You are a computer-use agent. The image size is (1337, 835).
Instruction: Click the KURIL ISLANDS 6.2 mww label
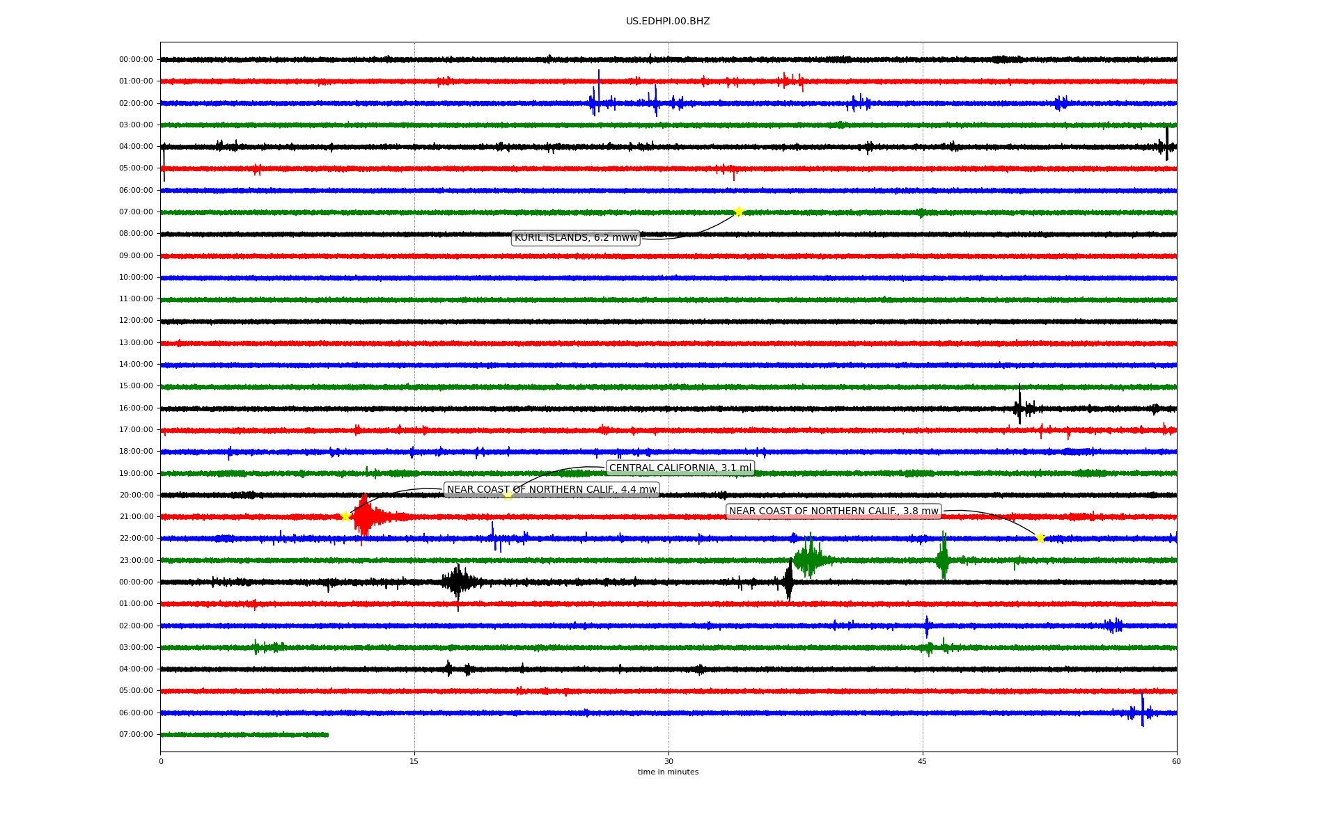pyautogui.click(x=575, y=238)
